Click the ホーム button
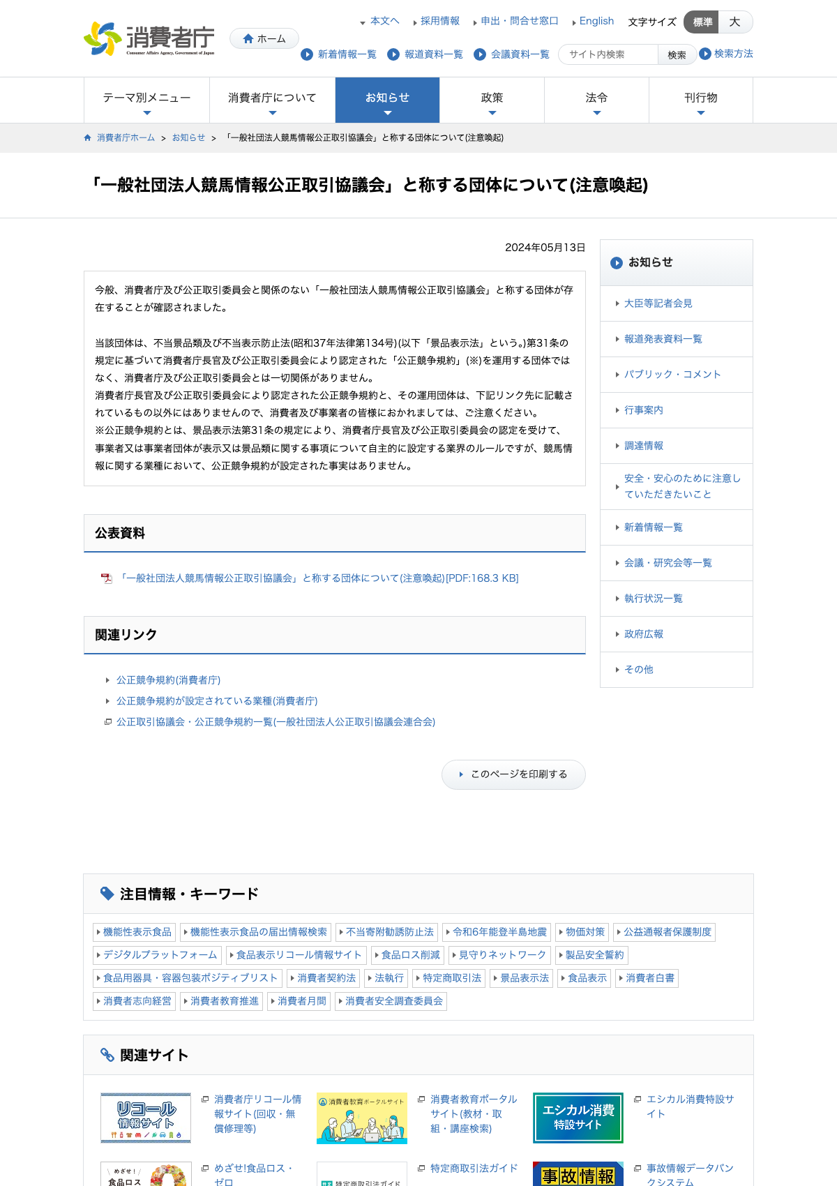The image size is (837, 1186). [264, 39]
